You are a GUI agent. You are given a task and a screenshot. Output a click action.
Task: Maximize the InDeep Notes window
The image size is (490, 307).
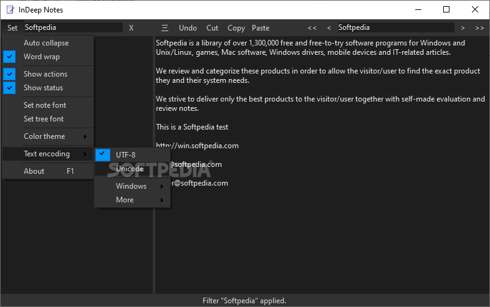(x=446, y=10)
